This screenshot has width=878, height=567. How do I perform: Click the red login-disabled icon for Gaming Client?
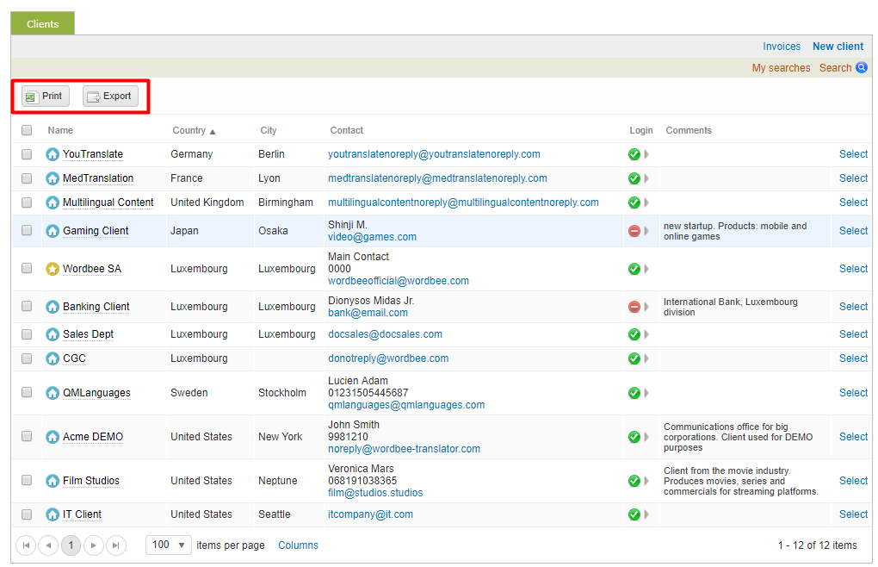coord(634,231)
